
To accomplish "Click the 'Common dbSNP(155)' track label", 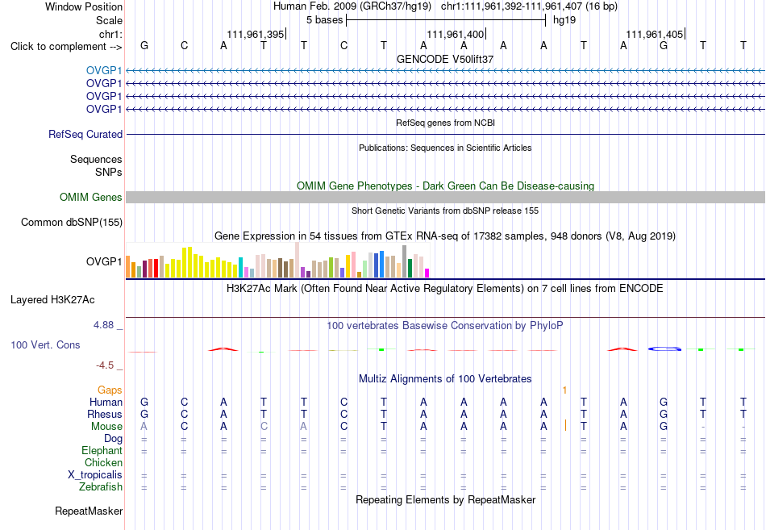I will tap(71, 222).
